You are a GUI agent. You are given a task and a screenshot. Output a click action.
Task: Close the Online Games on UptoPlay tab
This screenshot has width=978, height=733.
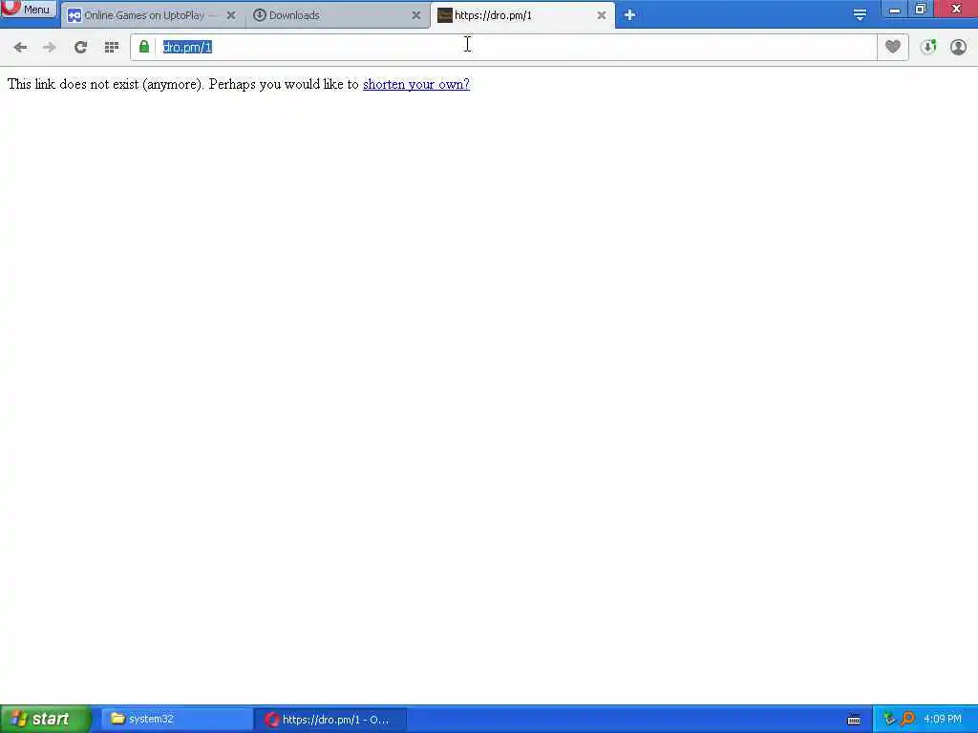[231, 15]
